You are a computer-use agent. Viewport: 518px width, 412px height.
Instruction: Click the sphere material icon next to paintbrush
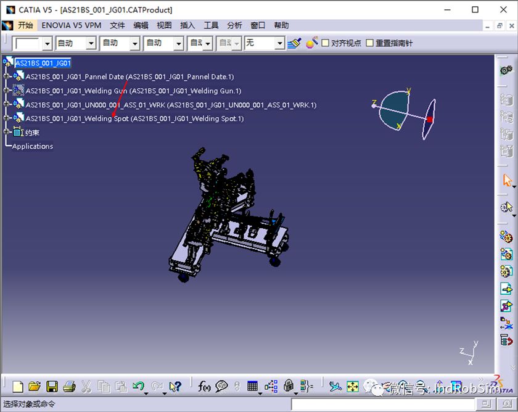(311, 43)
